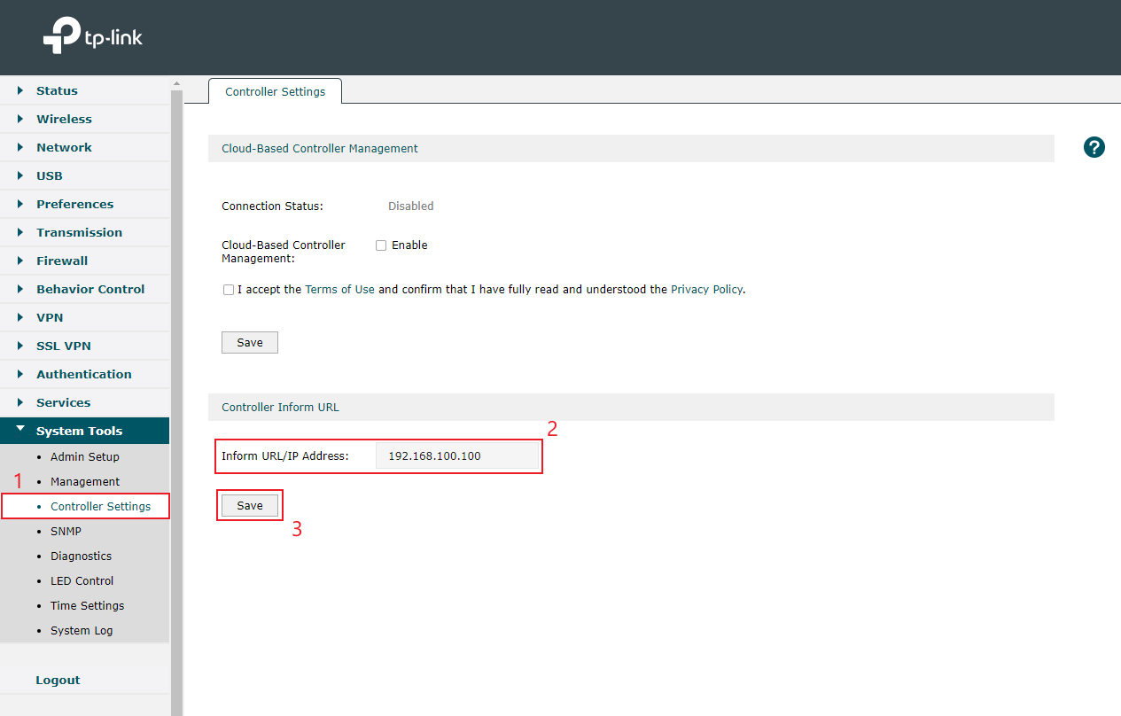Click the Controller Inform URL section header
Viewport: 1121px width, 716px height.
631,408
